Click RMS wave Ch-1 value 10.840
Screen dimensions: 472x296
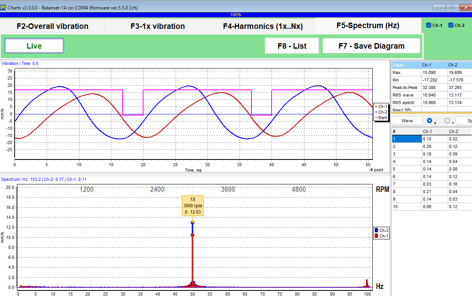coord(429,95)
